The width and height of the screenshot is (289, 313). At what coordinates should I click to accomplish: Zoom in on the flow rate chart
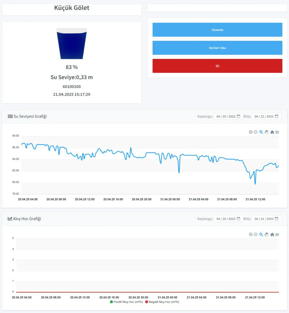(251, 234)
